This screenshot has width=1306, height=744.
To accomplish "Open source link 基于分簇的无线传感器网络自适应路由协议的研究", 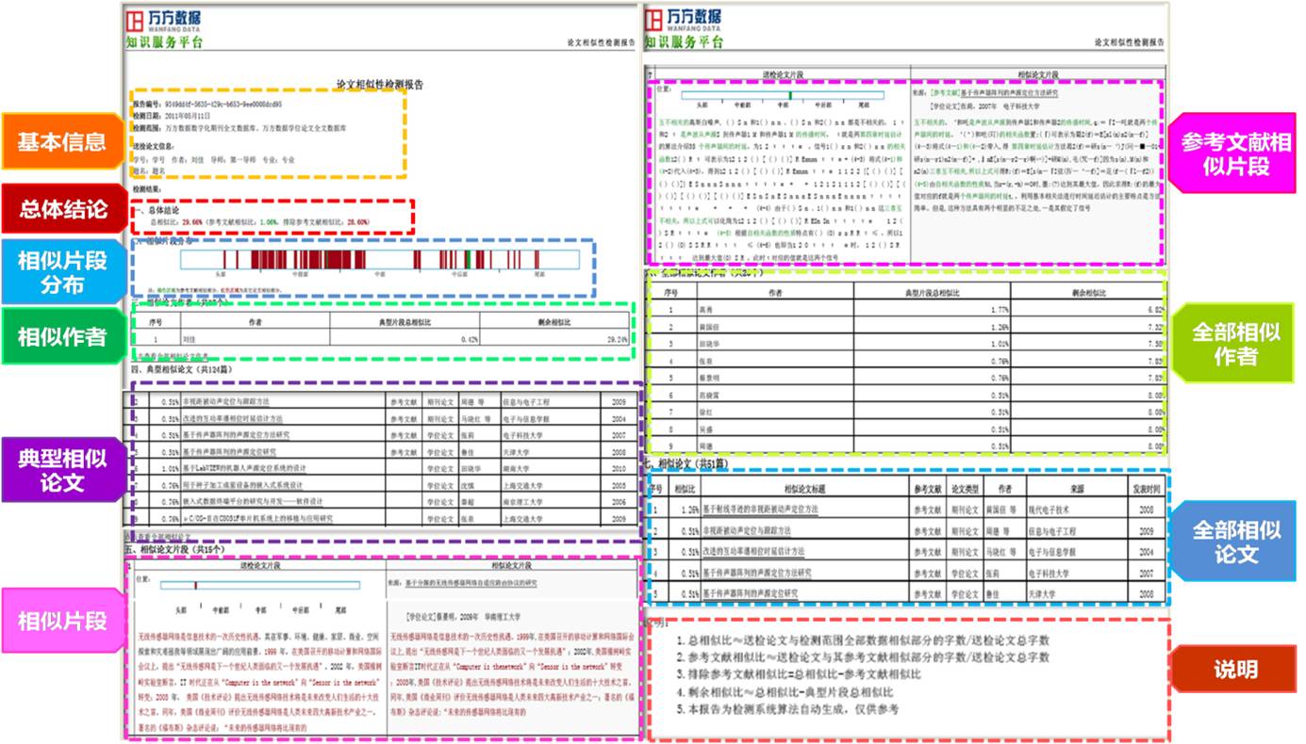I will (471, 582).
